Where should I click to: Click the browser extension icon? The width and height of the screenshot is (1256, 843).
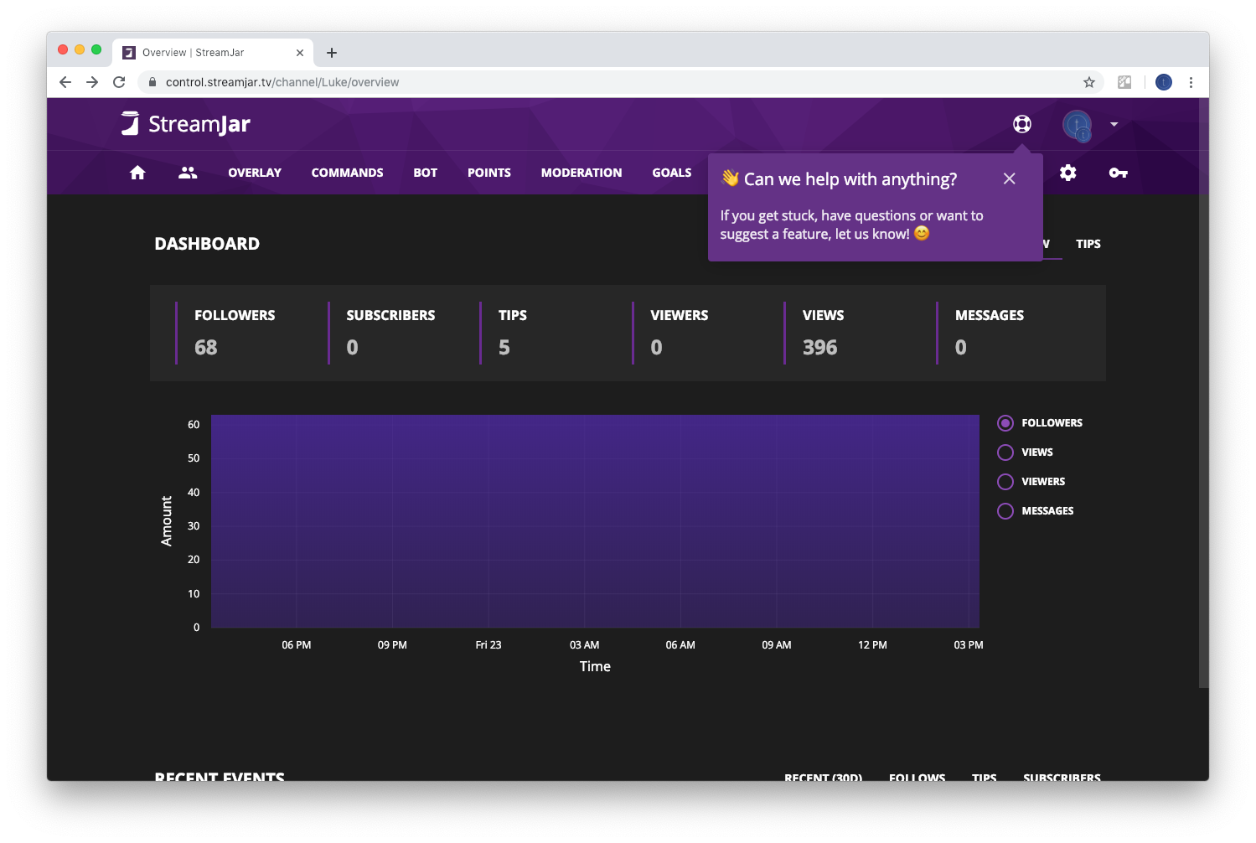(x=1124, y=82)
